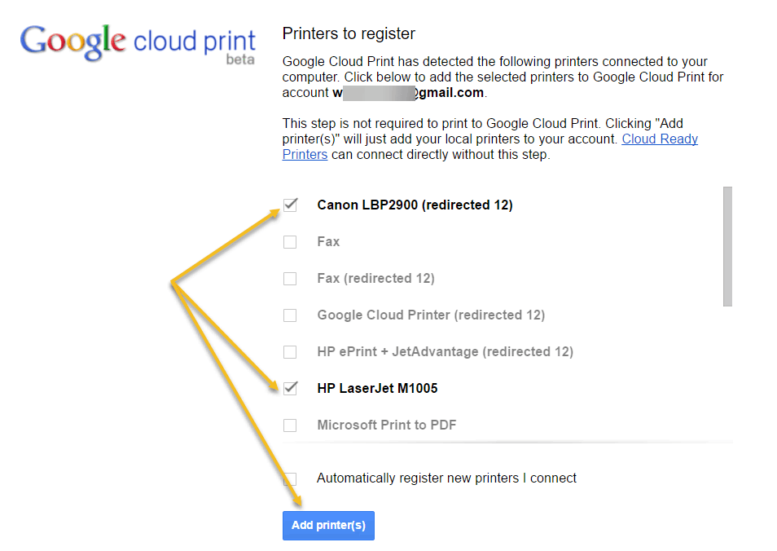
Task: Check the Google Cloud Printer (redirected 12) box
Action: tap(290, 315)
